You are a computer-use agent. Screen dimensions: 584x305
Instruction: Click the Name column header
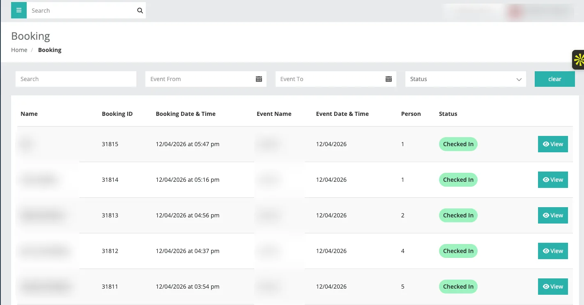[29, 114]
